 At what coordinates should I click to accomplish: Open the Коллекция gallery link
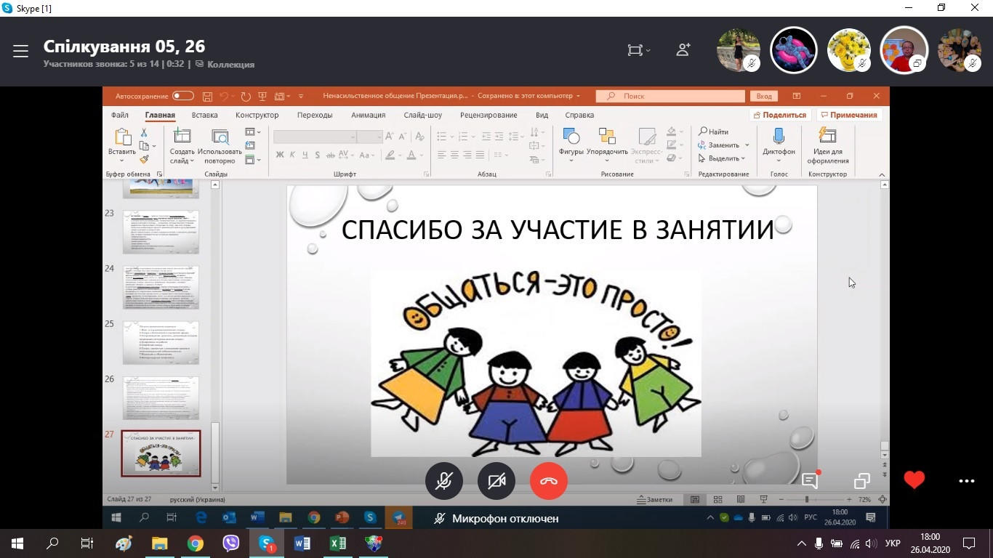(225, 64)
